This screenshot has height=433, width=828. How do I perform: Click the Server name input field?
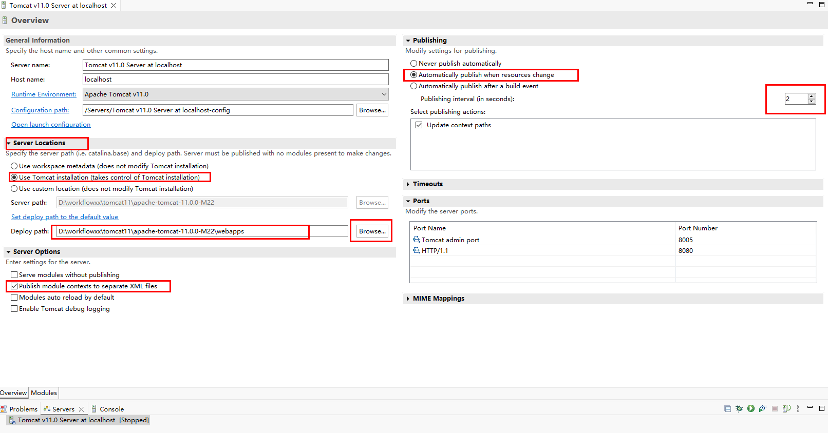[x=236, y=65]
